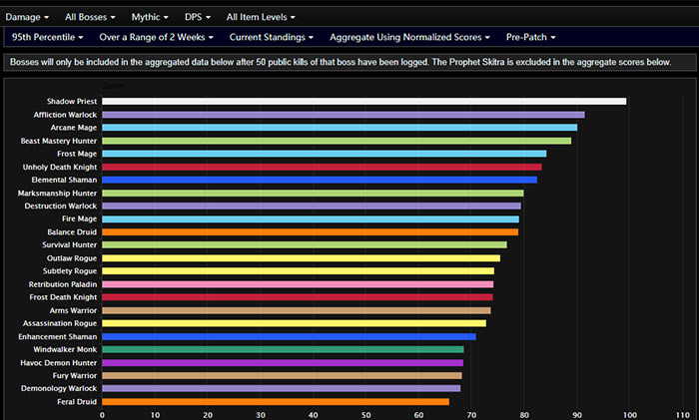The height and width of the screenshot is (420, 699).
Task: Open the Pre-Patch dropdown
Action: tap(531, 37)
